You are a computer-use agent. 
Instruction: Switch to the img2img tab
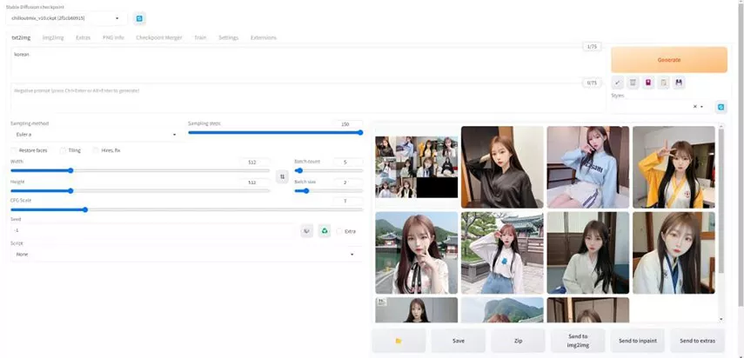[x=53, y=37]
